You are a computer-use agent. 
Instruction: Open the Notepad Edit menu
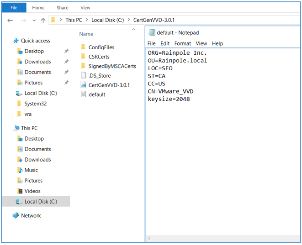pos(165,44)
